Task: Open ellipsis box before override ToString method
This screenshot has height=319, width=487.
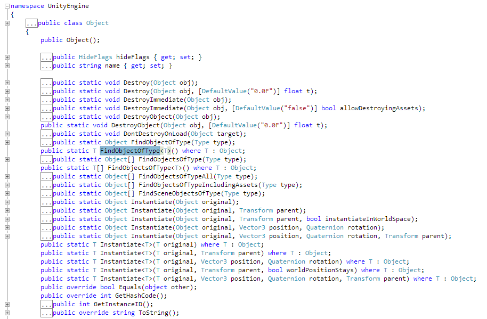Action: click(x=46, y=313)
